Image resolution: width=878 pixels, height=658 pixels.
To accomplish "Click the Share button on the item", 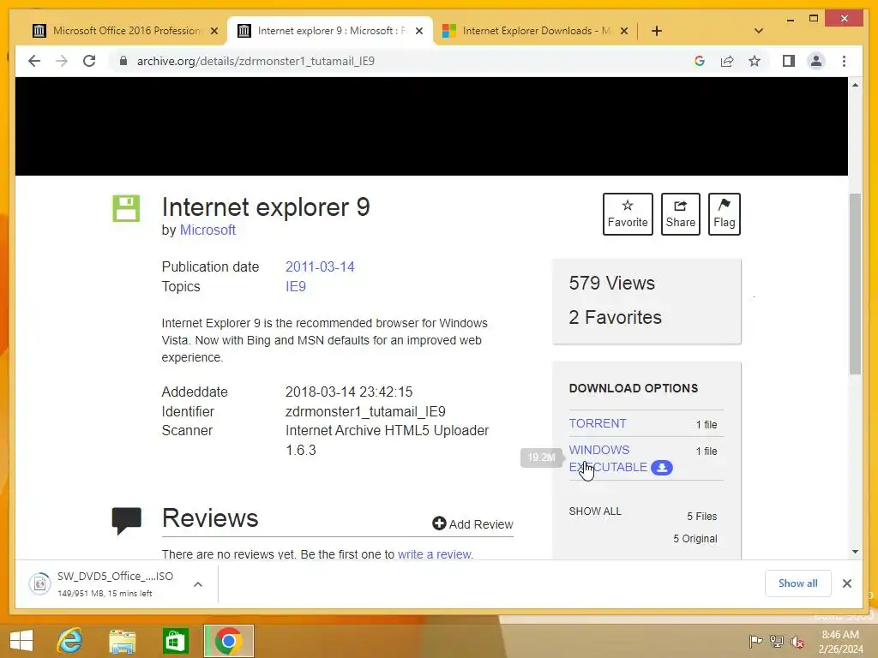I will 680,214.
